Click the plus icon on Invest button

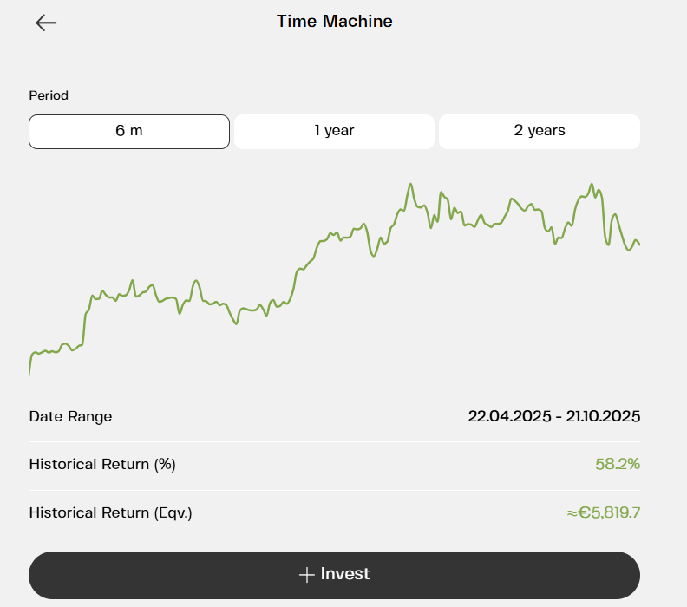[x=305, y=575]
